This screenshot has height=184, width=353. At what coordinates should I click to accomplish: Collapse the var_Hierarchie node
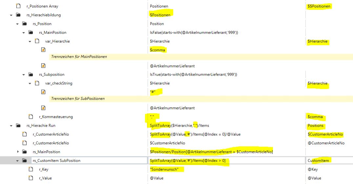[30, 41]
